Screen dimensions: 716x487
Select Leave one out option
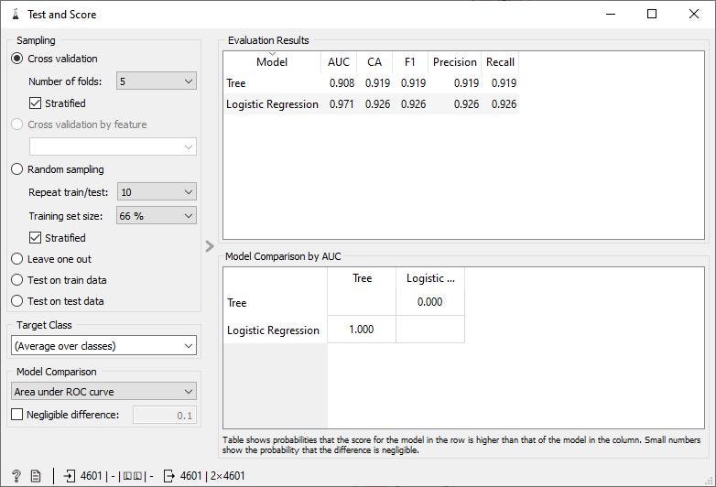(x=16, y=259)
